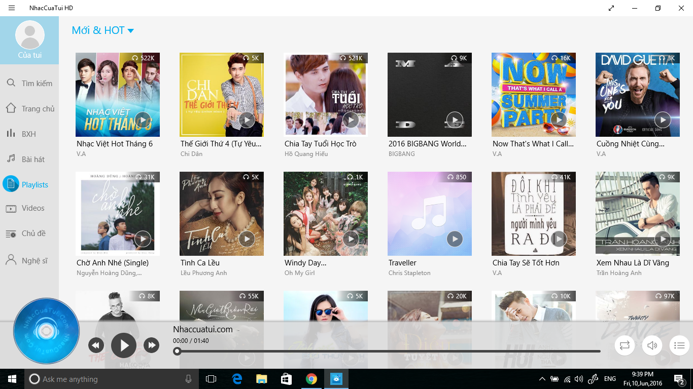Show hidden system tray icons
This screenshot has height=389, width=693.
(542, 379)
